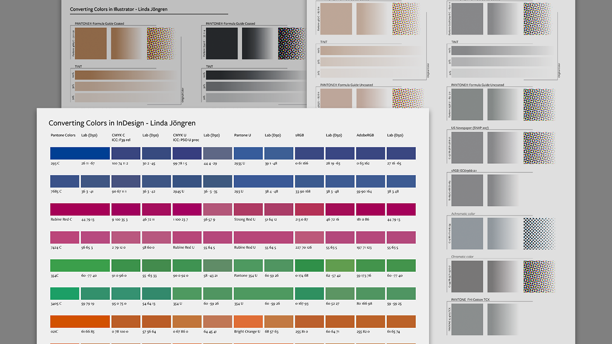Select the solid blue-gray Achromatic color swatch
Viewport: 612px width, 344px height.
tap(467, 233)
